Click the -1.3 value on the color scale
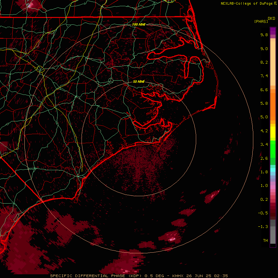 263,227
